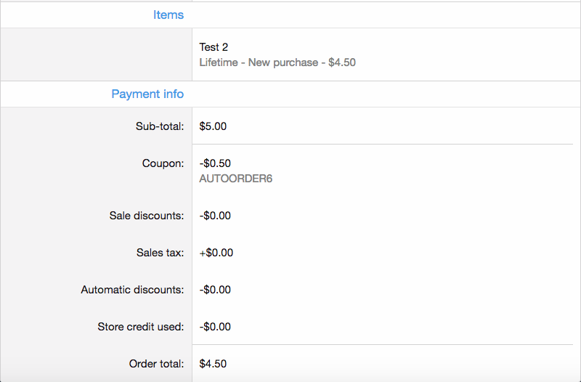The image size is (581, 382).
Task: Select the -$0.50 coupon discount amount
Action: [215, 163]
